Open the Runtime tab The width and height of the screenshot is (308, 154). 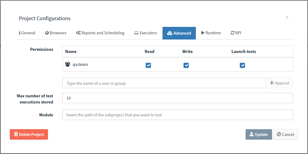coord(211,33)
